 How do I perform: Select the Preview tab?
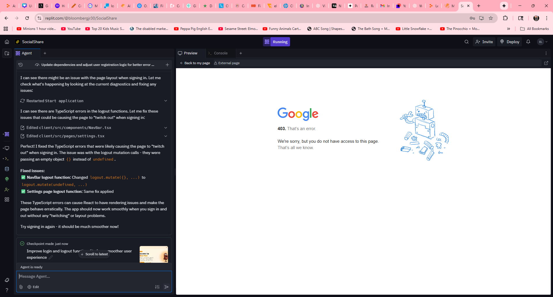191,53
